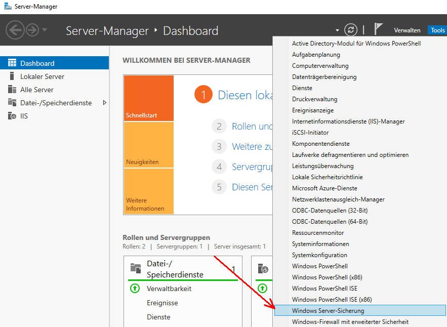Open Ereignisanzeige from the Tools menu
The image size is (447, 327).
[x=313, y=110]
